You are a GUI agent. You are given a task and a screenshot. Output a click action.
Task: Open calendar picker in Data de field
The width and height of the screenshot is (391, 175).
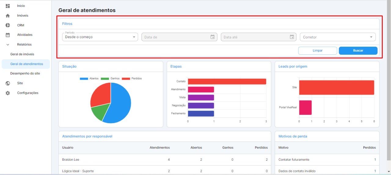point(213,37)
